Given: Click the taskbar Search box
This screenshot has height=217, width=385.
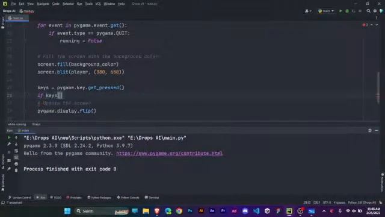Looking at the screenshot, I should [x=102, y=211].
